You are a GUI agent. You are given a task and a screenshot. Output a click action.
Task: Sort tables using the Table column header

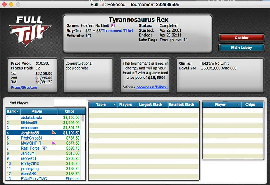(103, 105)
